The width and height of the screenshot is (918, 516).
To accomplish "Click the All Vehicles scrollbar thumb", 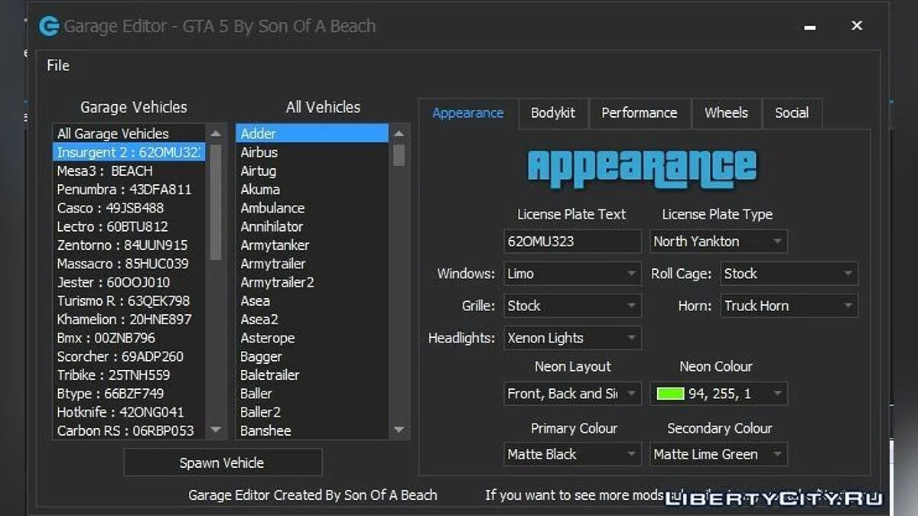I will (399, 155).
